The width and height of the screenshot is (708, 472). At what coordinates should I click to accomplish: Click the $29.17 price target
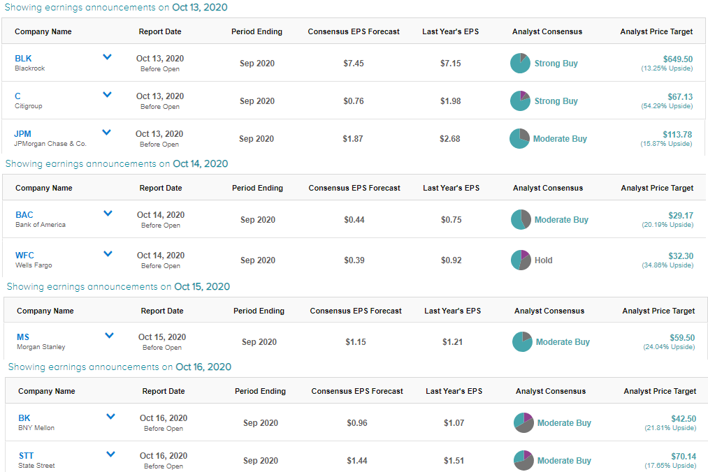(x=681, y=215)
